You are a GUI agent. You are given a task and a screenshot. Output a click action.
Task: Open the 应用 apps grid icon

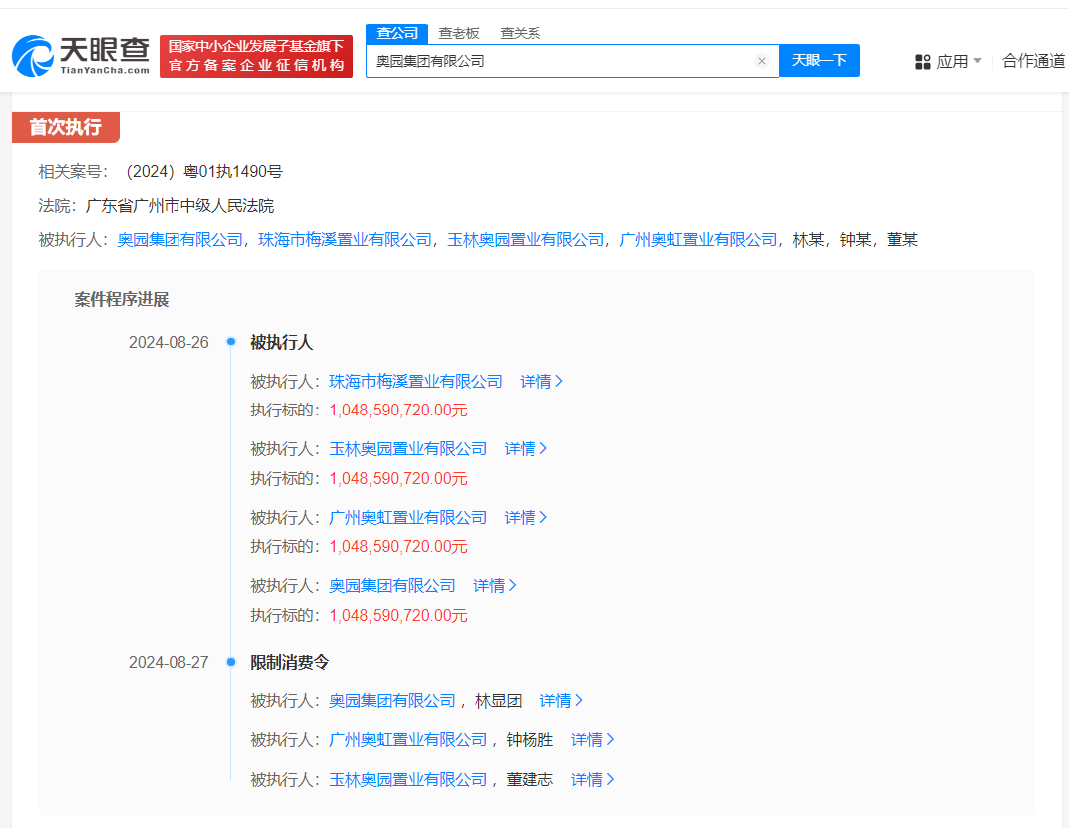[922, 60]
